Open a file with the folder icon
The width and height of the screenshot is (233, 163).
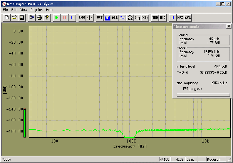(14, 17)
